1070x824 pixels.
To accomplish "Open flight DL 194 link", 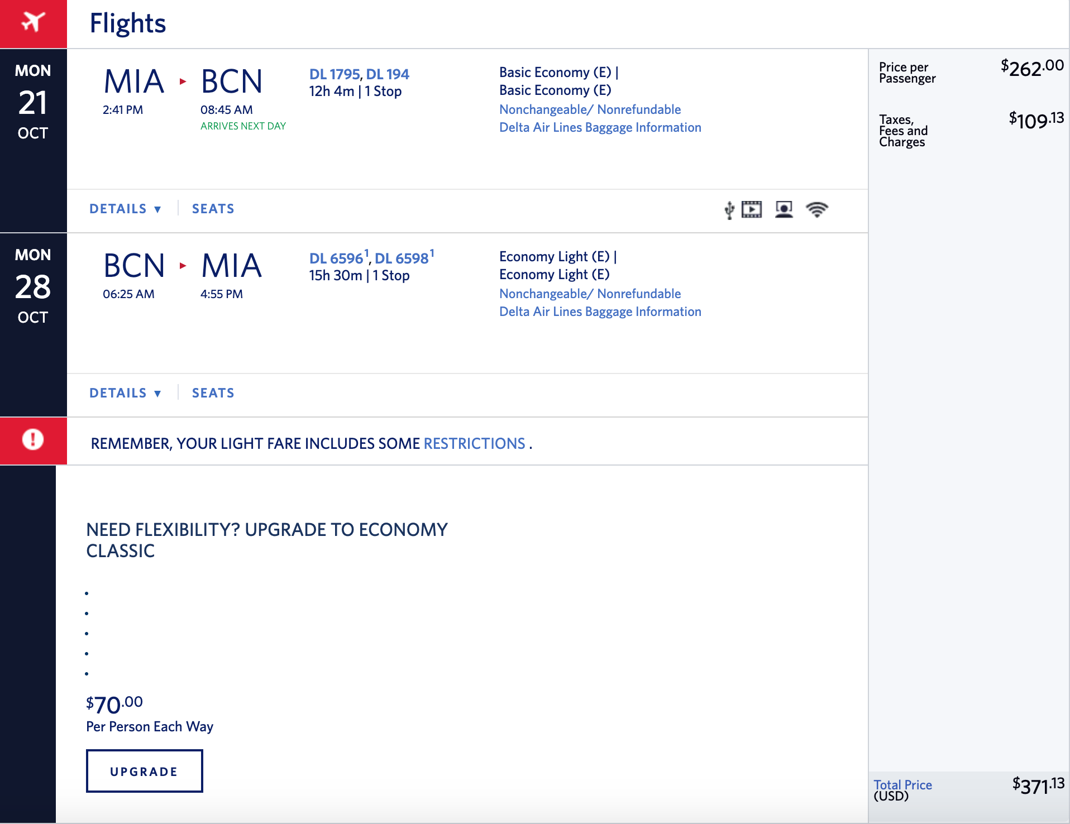I will coord(388,74).
